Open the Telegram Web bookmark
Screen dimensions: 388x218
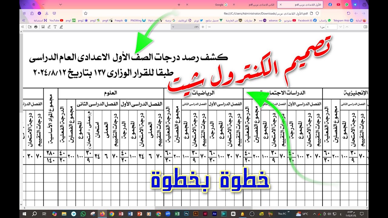(343, 20)
